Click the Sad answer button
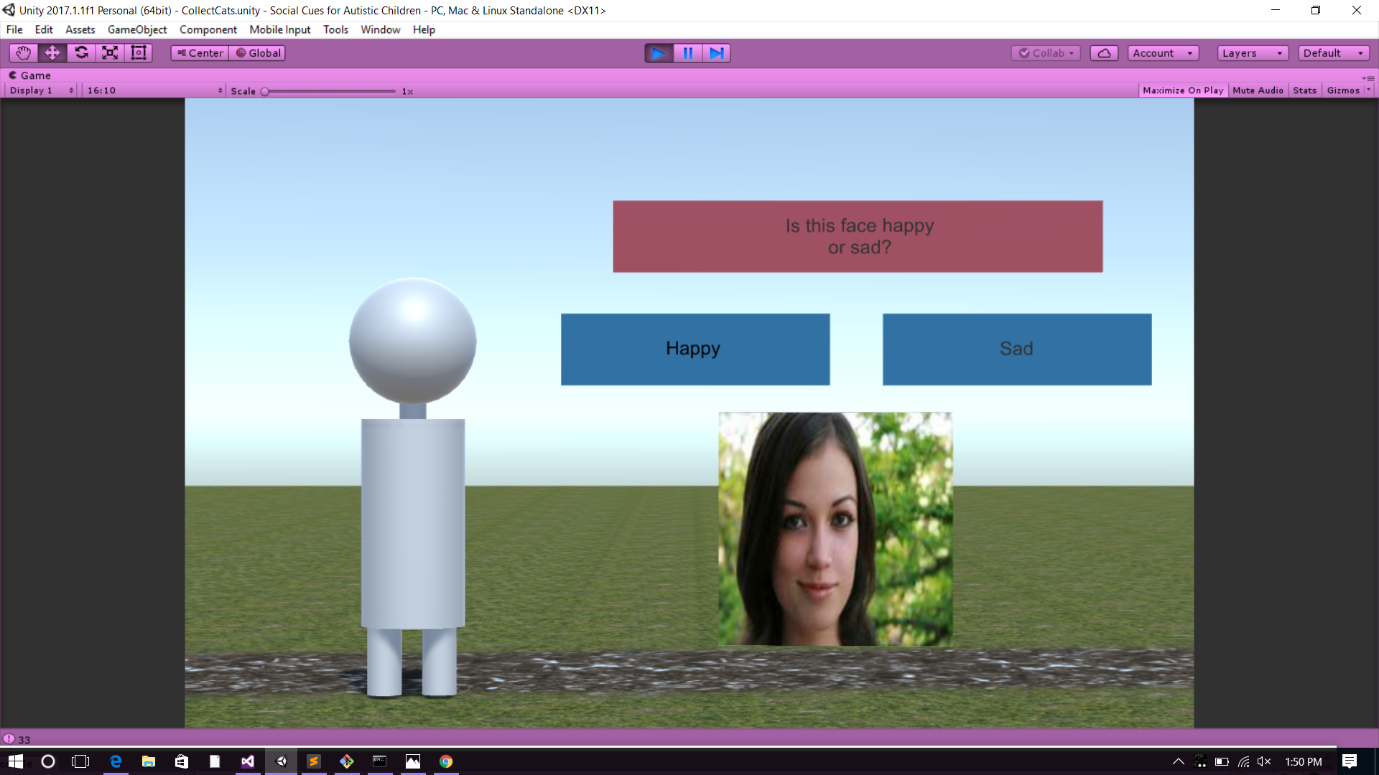The width and height of the screenshot is (1379, 775). (x=1016, y=349)
